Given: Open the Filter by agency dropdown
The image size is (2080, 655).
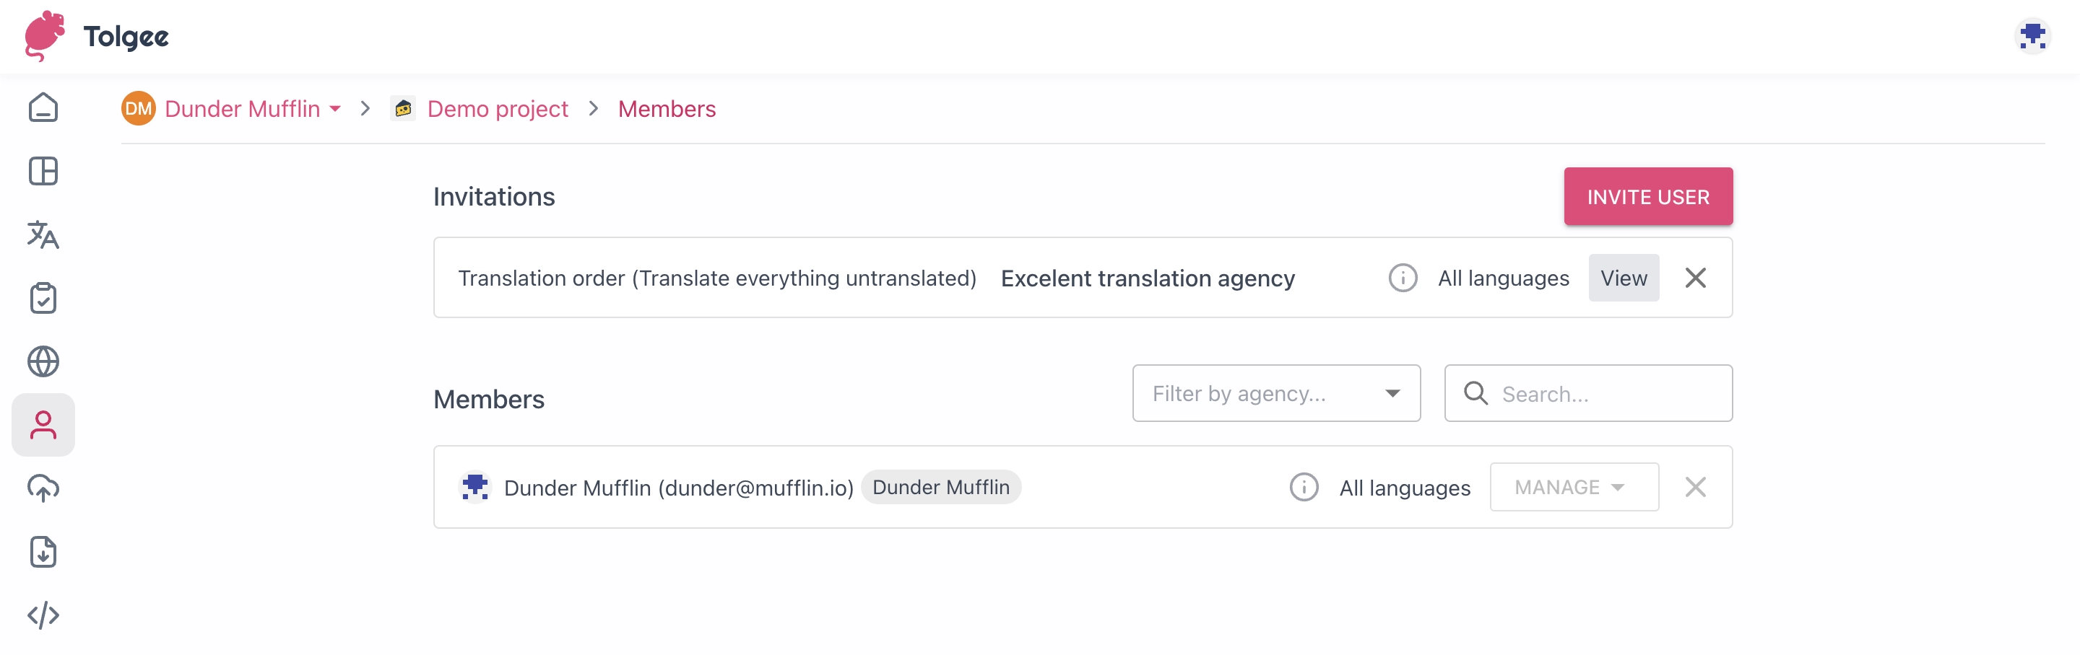Looking at the screenshot, I should coord(1275,394).
